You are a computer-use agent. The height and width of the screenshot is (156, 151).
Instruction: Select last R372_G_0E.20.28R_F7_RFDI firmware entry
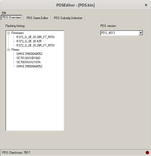pos(35,45)
